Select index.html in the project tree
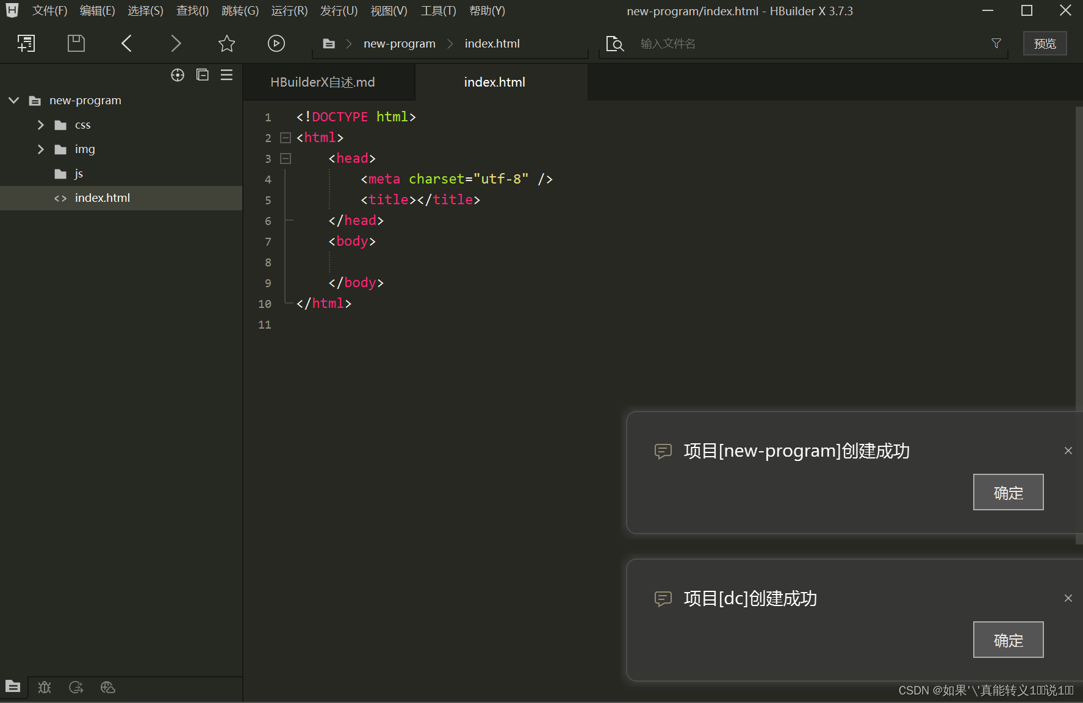The height and width of the screenshot is (703, 1083). click(x=121, y=198)
